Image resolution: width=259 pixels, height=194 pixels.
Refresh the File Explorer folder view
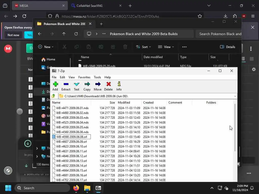coord(76,34)
